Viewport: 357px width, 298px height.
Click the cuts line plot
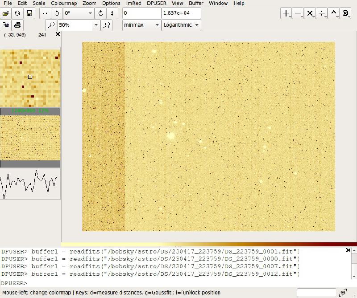point(30,184)
